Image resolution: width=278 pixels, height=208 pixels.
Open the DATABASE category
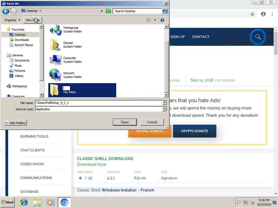click(29, 191)
